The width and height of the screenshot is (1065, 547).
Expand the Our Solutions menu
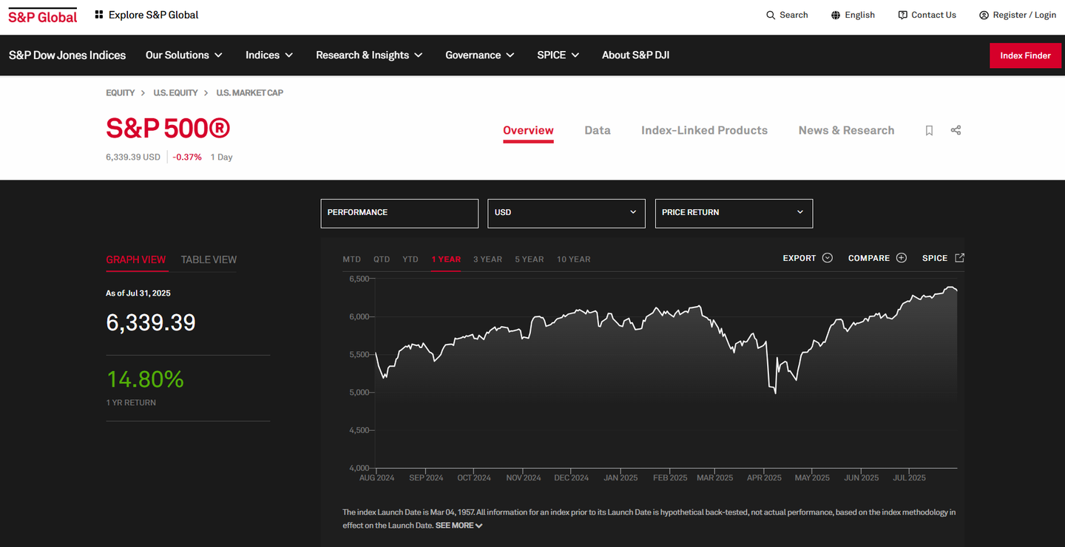184,55
